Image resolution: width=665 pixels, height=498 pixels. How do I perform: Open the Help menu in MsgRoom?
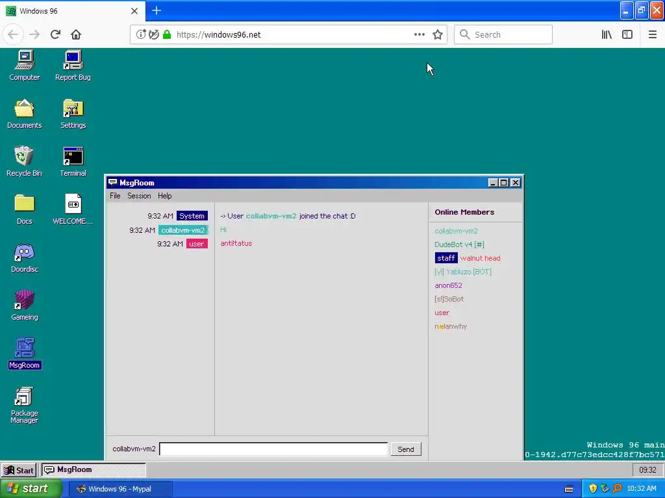tap(164, 196)
